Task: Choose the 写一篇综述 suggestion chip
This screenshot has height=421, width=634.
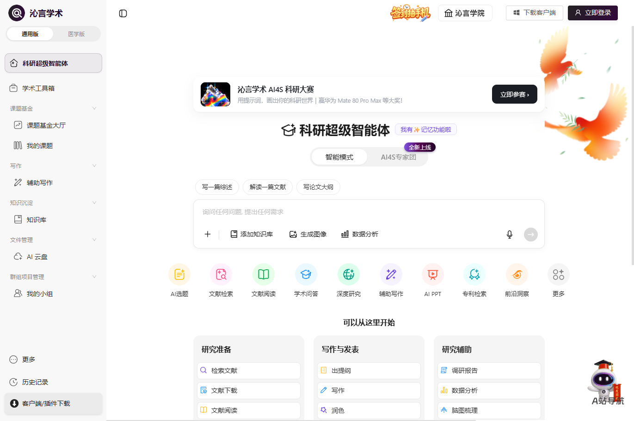Action: (217, 187)
